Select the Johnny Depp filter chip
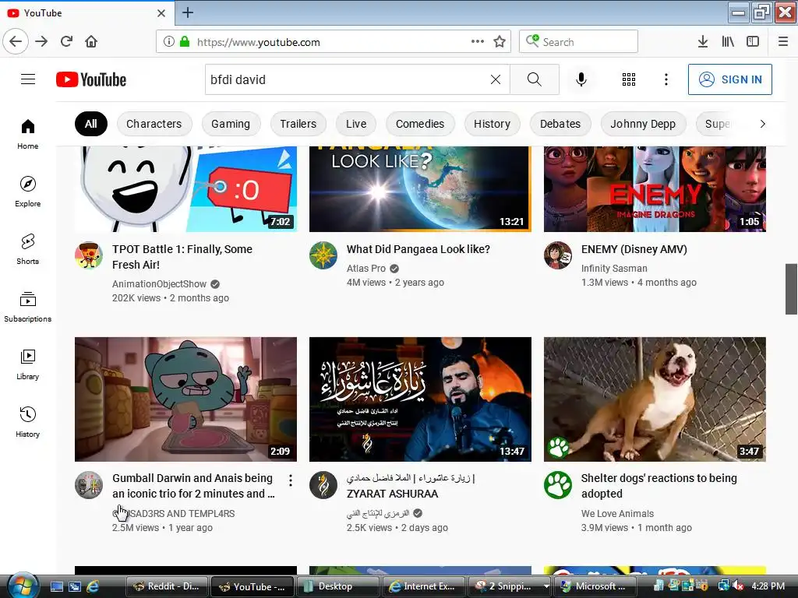Screen dimensions: 798x598 pyautogui.click(x=643, y=124)
